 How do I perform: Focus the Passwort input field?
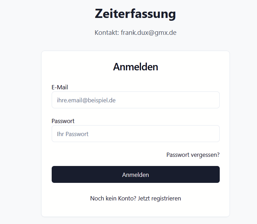tap(135, 134)
